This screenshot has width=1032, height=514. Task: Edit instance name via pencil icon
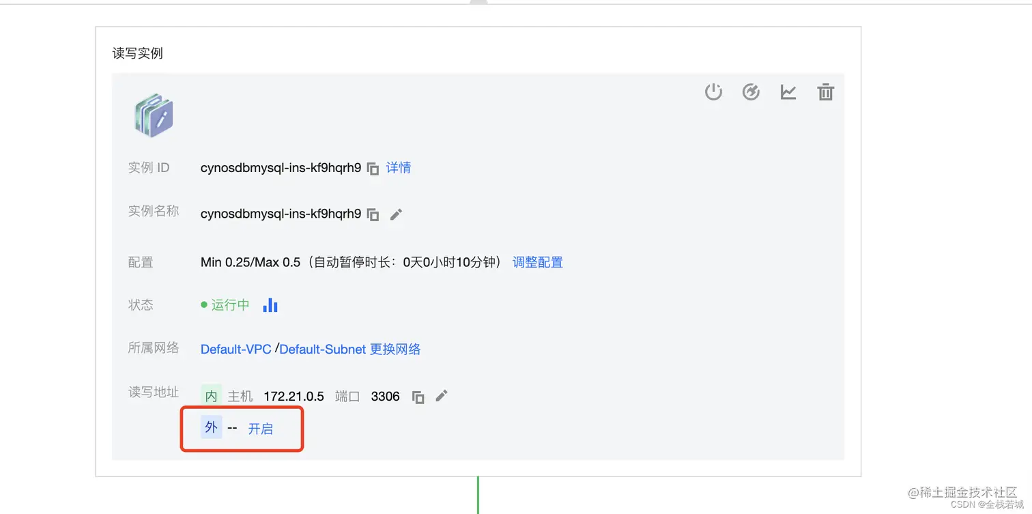coord(396,214)
